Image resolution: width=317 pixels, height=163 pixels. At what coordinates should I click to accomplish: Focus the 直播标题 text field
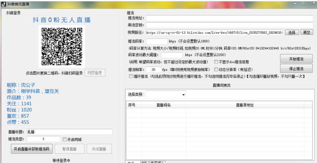[x=69, y=132]
